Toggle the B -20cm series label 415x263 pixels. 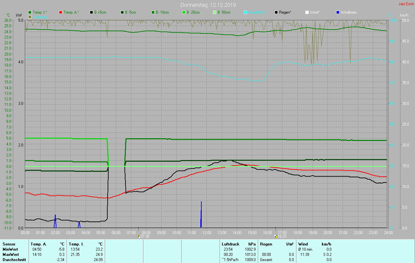click(x=193, y=12)
